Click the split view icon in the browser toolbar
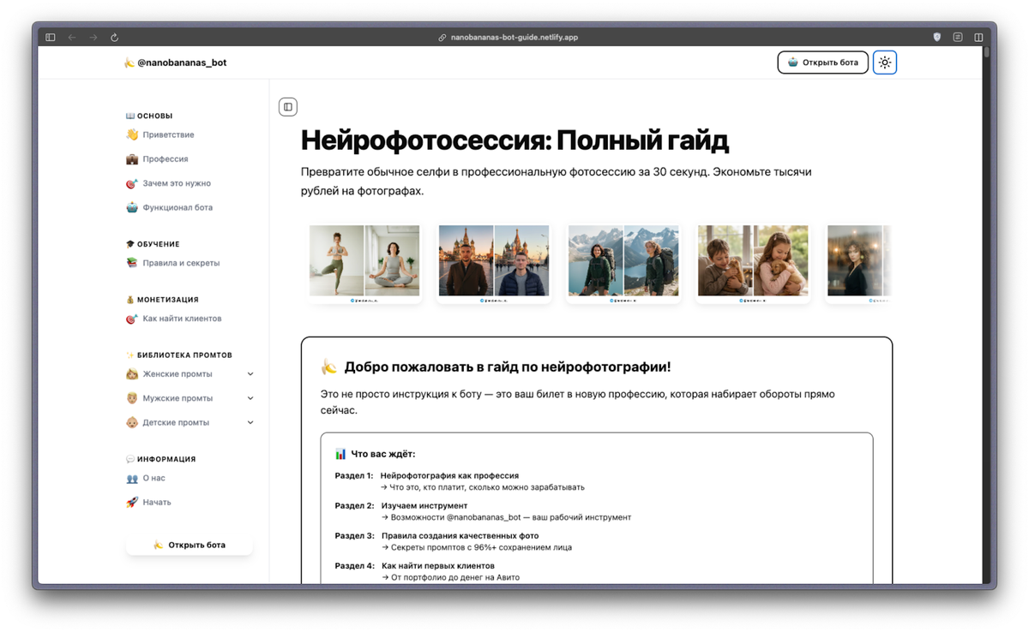The image size is (1029, 632). (978, 38)
